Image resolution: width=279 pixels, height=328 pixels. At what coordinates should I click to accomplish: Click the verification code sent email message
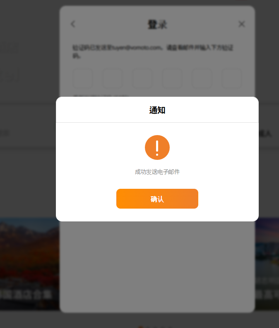point(153,52)
